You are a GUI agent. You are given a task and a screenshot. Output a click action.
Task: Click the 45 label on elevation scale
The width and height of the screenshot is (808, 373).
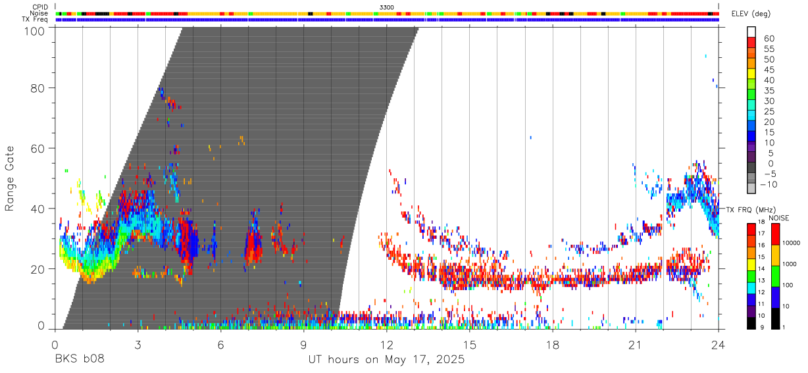click(769, 69)
